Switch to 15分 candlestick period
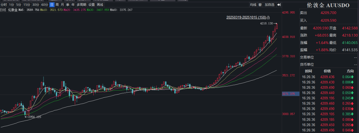 27,5
